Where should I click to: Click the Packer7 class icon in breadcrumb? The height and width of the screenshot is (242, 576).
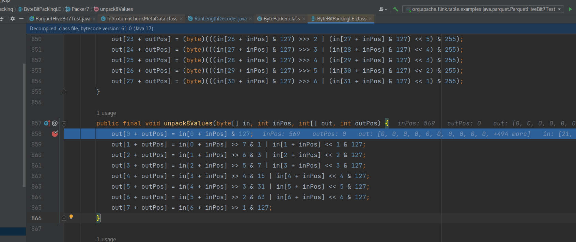coord(68,9)
